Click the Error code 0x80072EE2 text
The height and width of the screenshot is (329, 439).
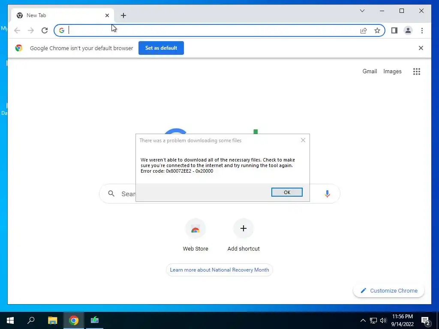point(177,171)
